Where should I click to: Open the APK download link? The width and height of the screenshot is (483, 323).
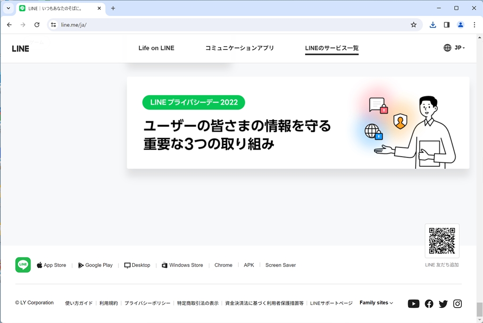tap(249, 265)
